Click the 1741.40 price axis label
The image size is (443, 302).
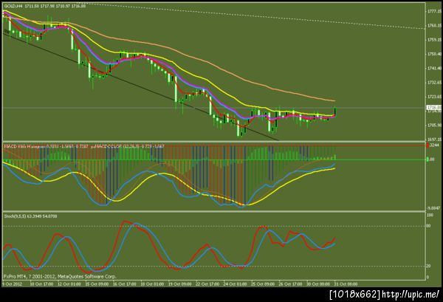pos(434,69)
